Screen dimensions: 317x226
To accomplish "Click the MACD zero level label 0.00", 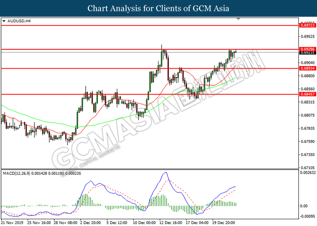I will tap(304, 206).
